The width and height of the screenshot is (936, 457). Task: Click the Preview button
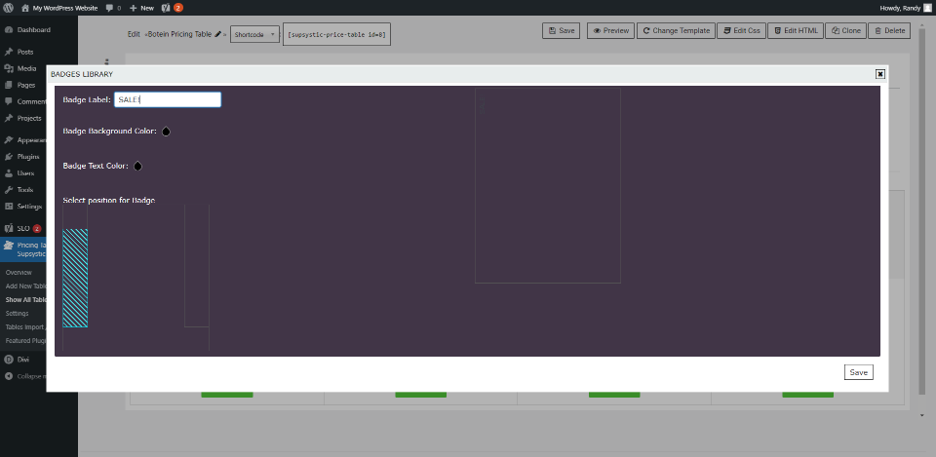click(x=610, y=31)
